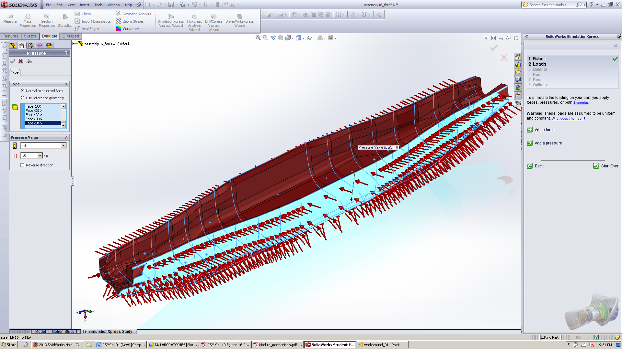The height and width of the screenshot is (349, 622).
Task: Open the Statistics tool
Action: coord(65,21)
